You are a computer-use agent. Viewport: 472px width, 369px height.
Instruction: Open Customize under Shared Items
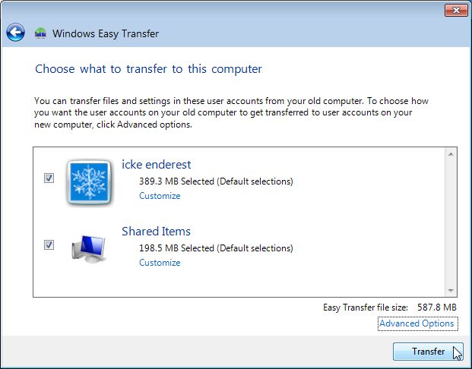(160, 263)
